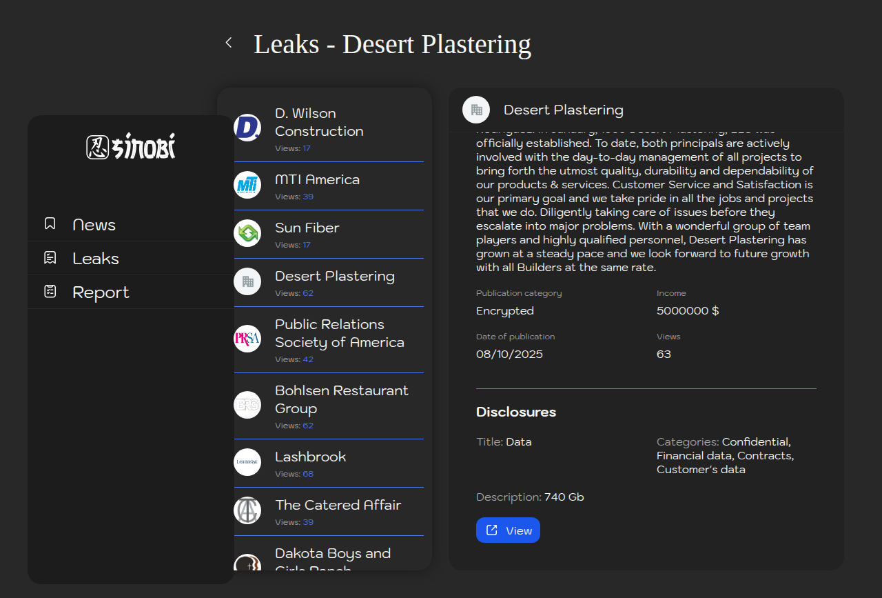Viewport: 882px width, 598px height.
Task: Click the checklist icon next to Report
Action: (50, 292)
